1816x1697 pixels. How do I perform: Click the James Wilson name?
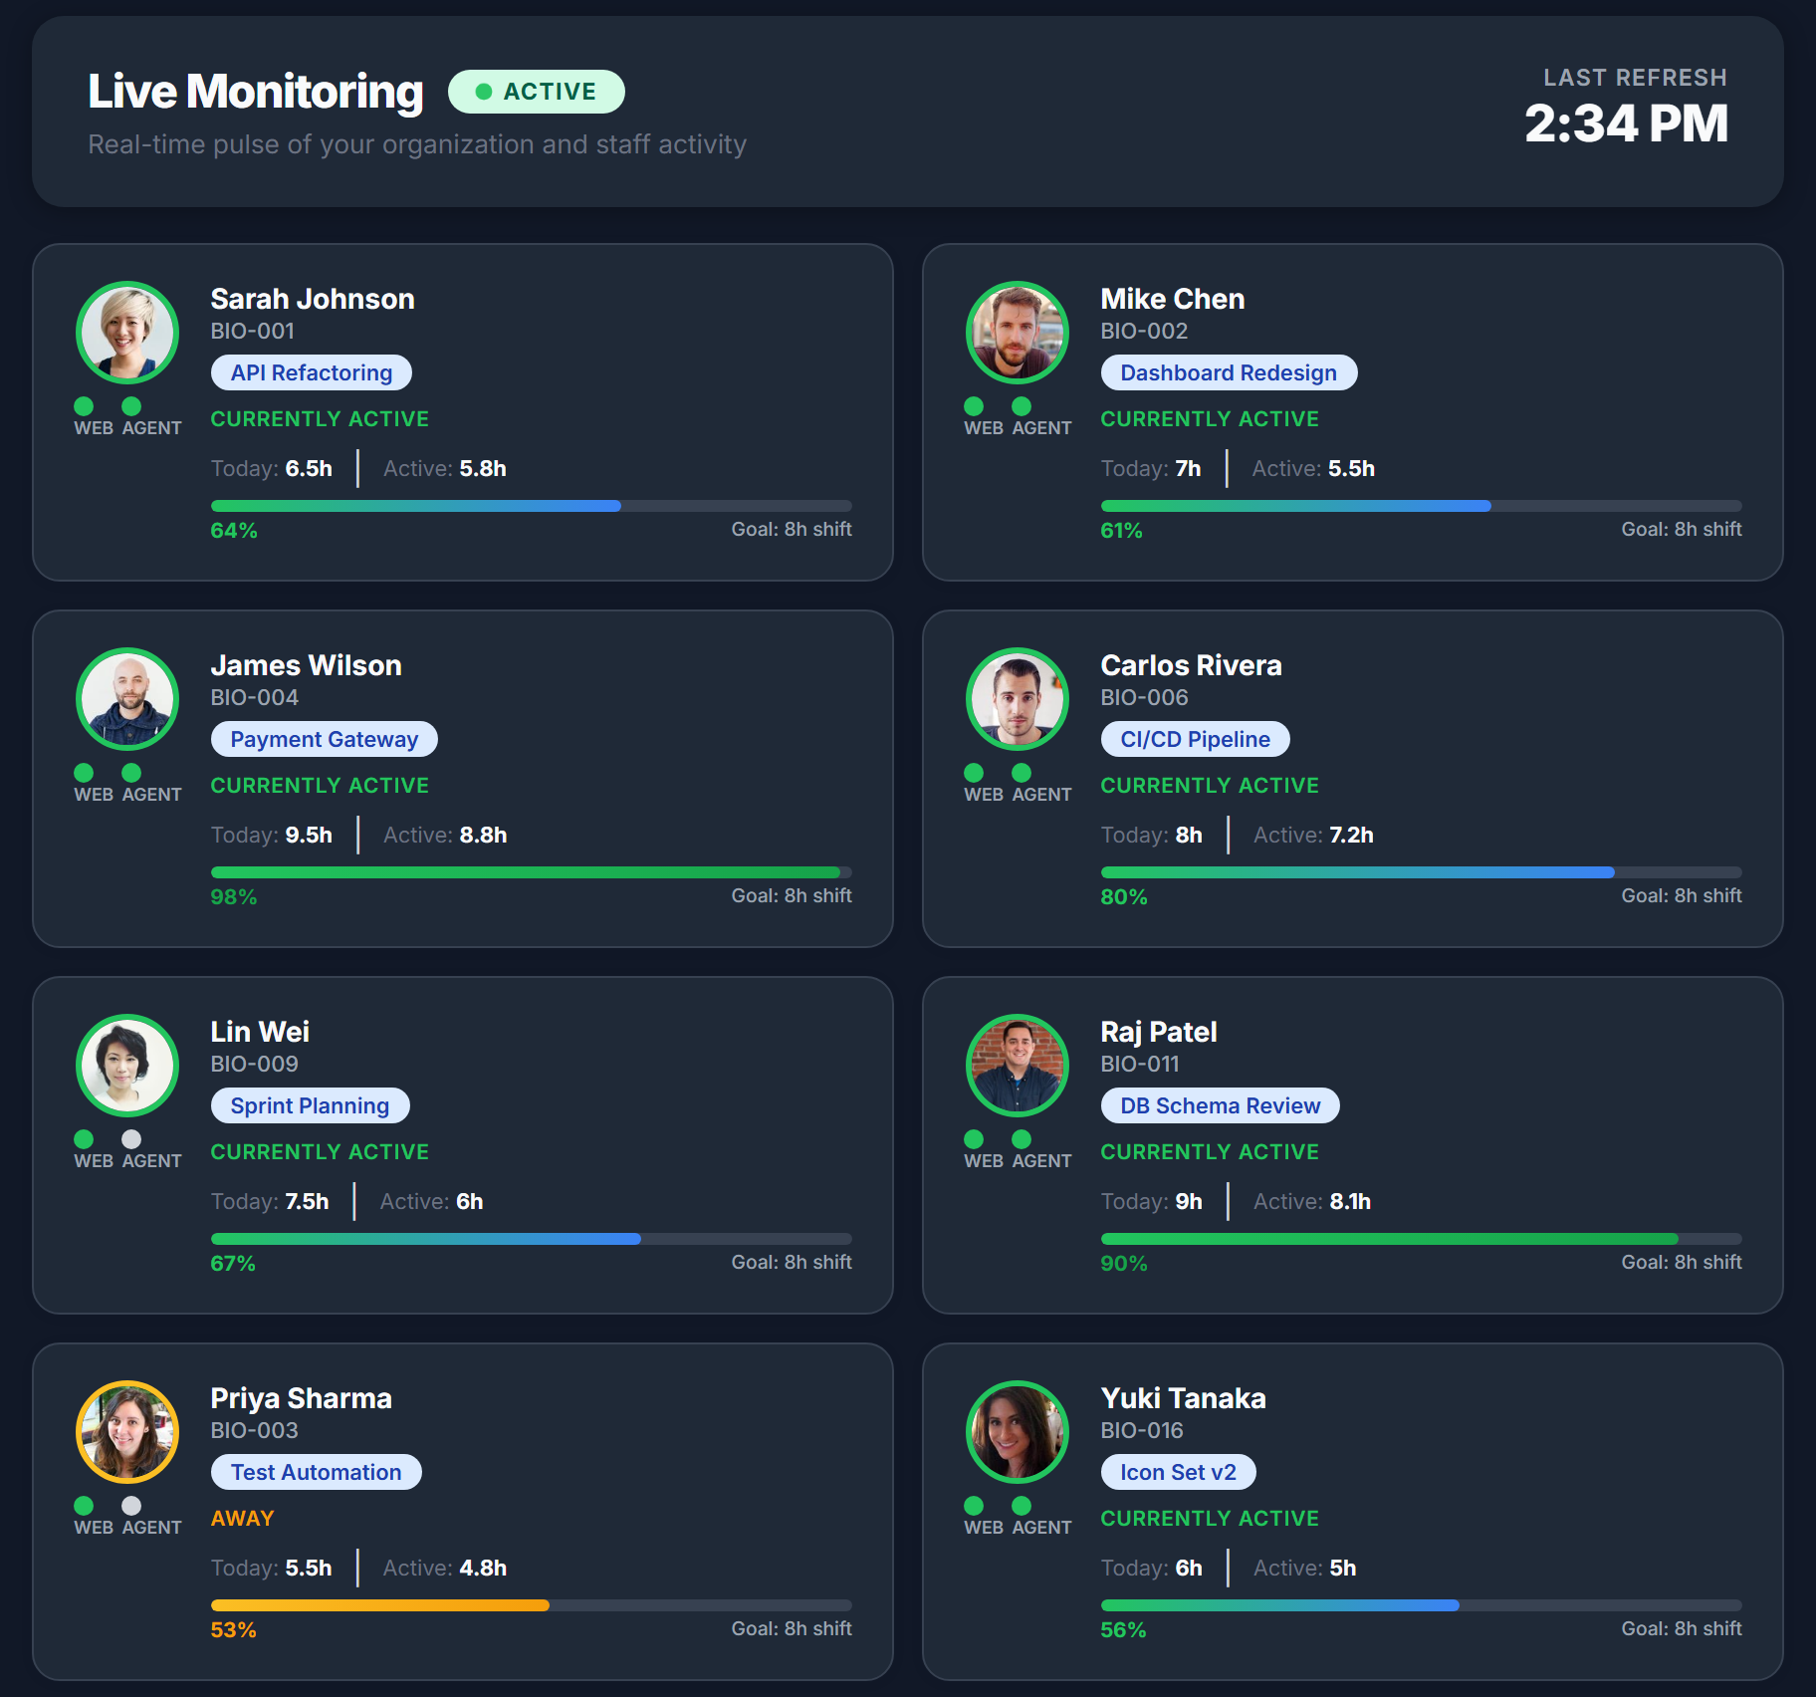307,665
